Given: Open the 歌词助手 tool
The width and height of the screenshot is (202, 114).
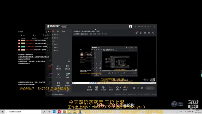Looking at the screenshot, I should pyautogui.click(x=67, y=84).
